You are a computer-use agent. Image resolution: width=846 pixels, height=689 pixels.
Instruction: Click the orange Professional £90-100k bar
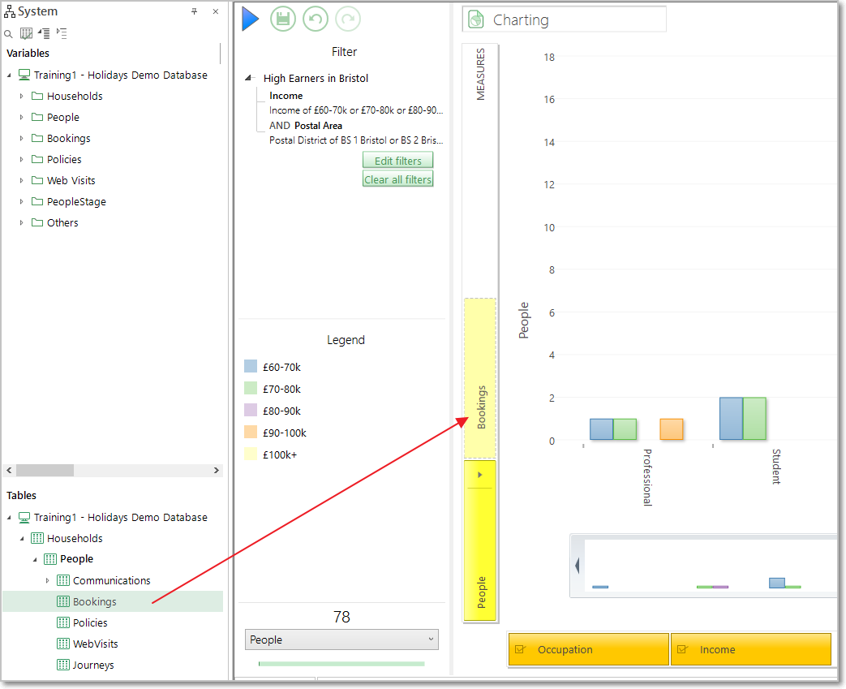point(671,429)
